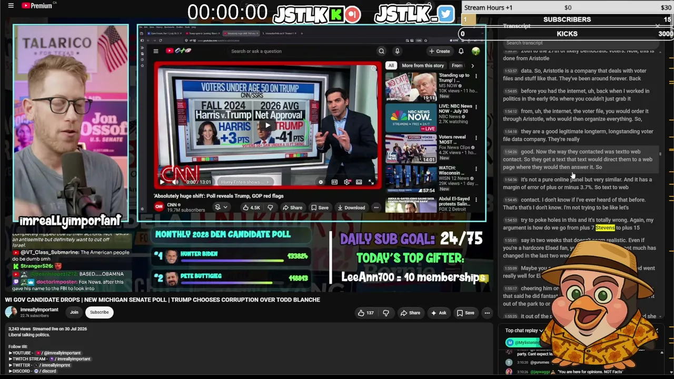Screen dimensions: 674x379
Task: Open notifications bell beside the Create button
Action: pos(461,51)
